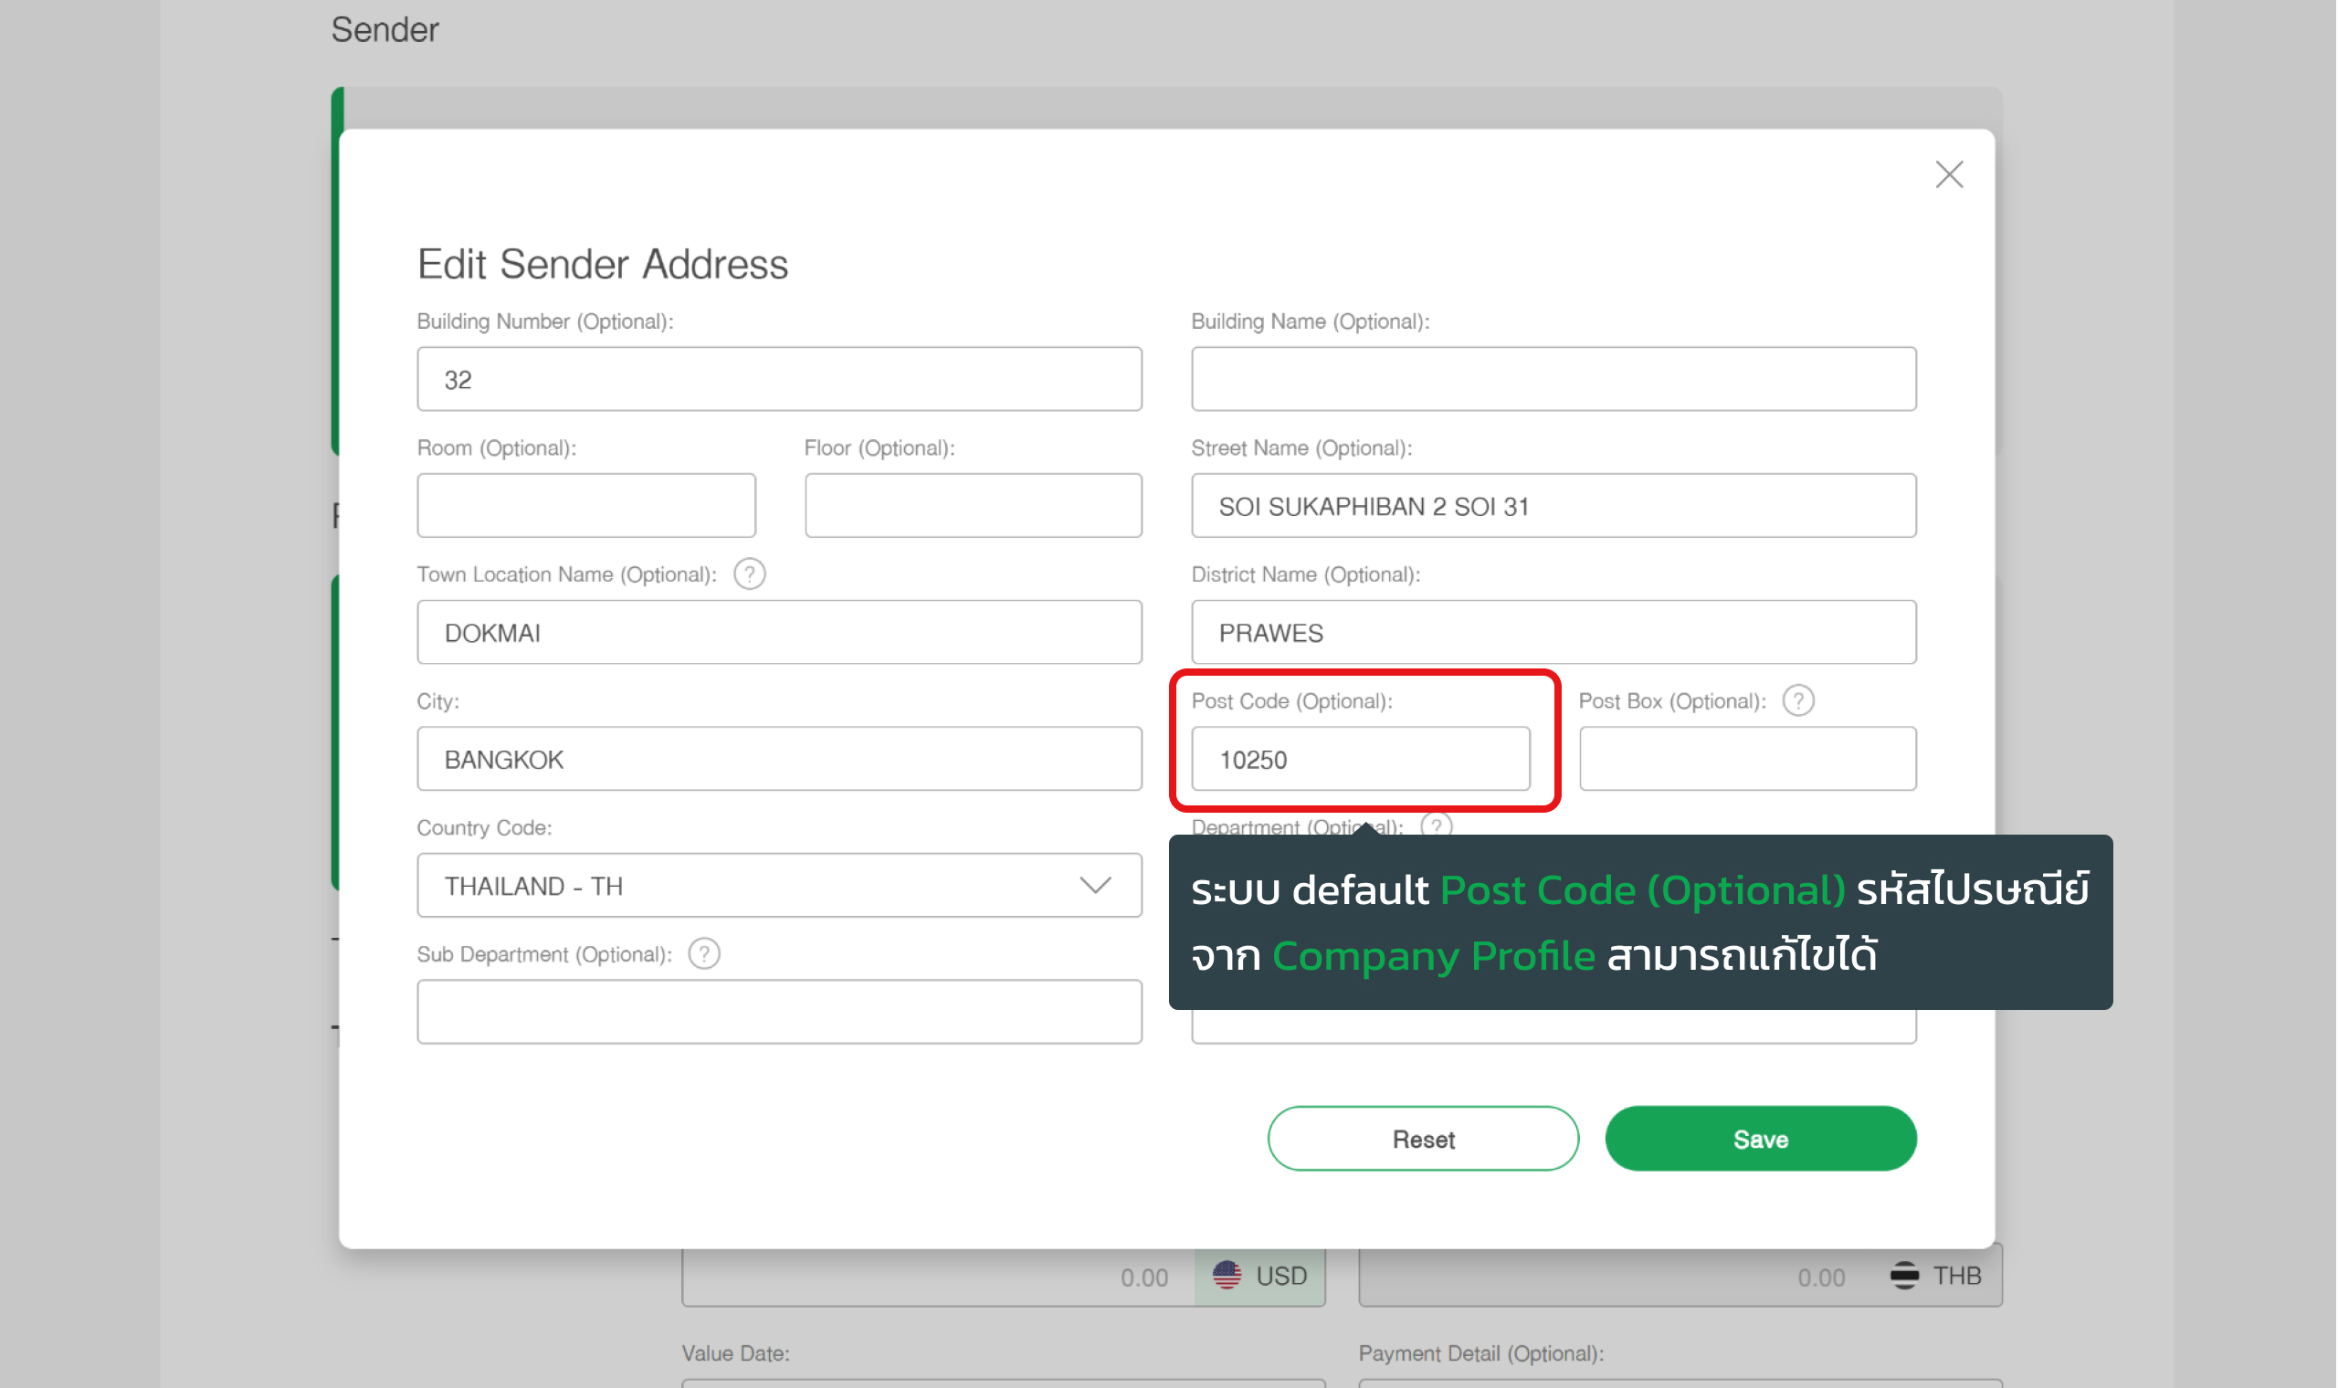Screen dimensions: 2338x1388
Task: Select the Floor input field
Action: click(974, 506)
